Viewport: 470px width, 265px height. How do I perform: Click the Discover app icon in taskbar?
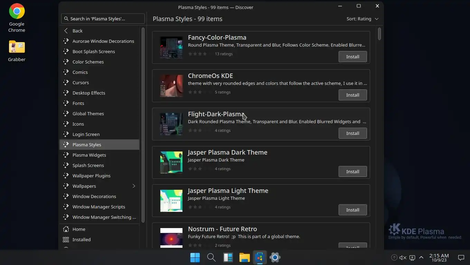point(260,257)
